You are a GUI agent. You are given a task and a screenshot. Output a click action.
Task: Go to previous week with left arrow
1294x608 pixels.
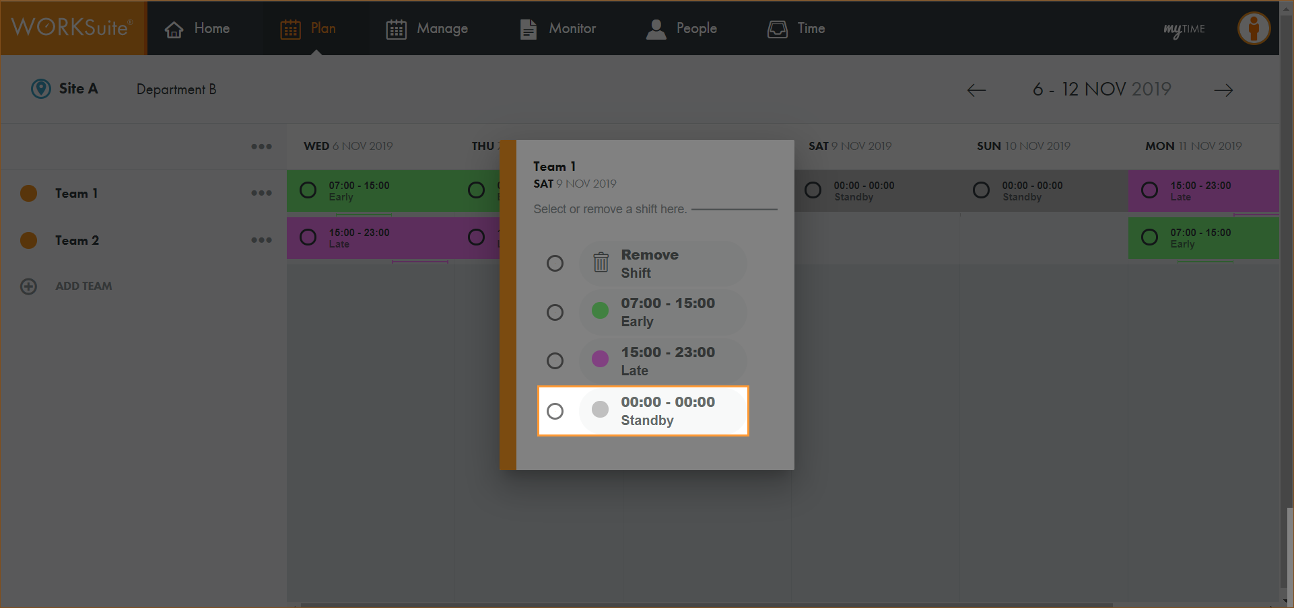point(976,90)
